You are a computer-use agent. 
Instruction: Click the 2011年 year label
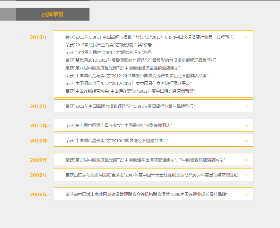click(x=38, y=126)
